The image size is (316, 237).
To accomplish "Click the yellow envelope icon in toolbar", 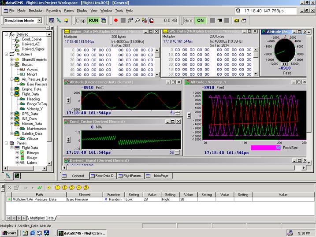I will 237,21.
